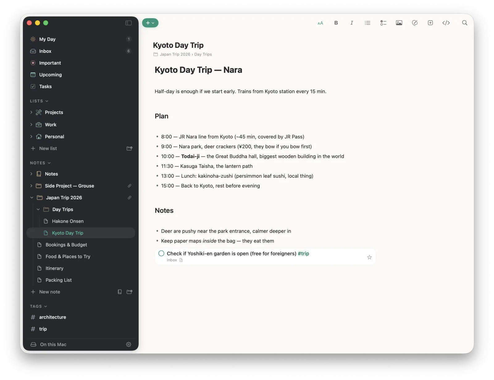
Task: Click link icon beside Japan Trip 2026
Action: click(x=129, y=197)
